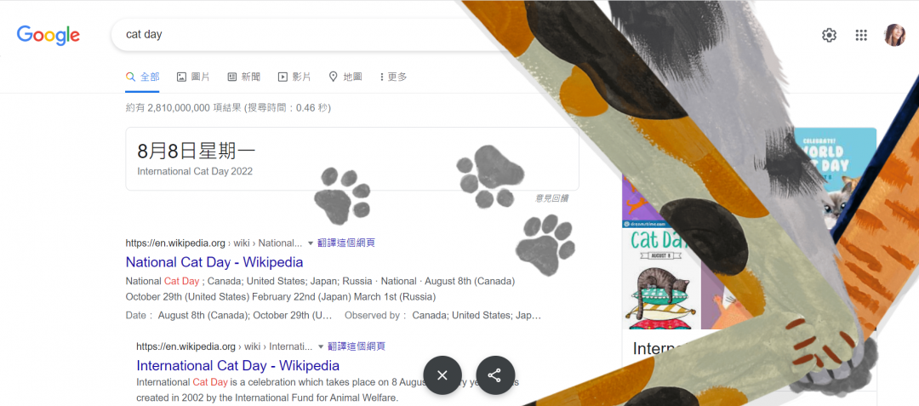Select the 全部 (All) results tab
The width and height of the screenshot is (919, 406).
point(142,77)
